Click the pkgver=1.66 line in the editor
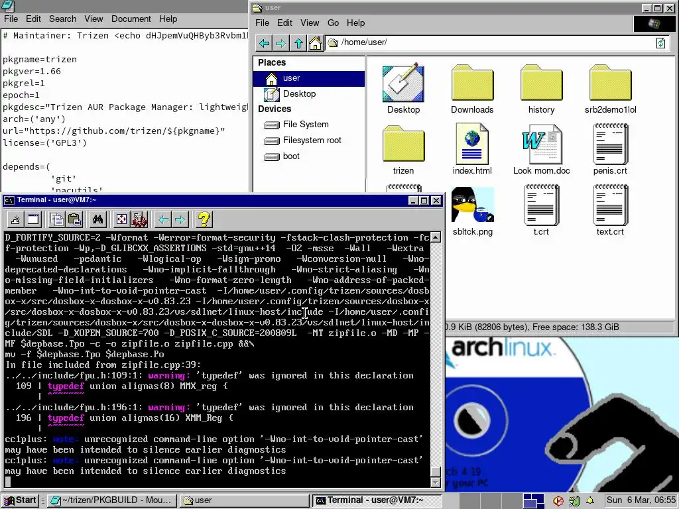679x509 pixels. [32, 72]
